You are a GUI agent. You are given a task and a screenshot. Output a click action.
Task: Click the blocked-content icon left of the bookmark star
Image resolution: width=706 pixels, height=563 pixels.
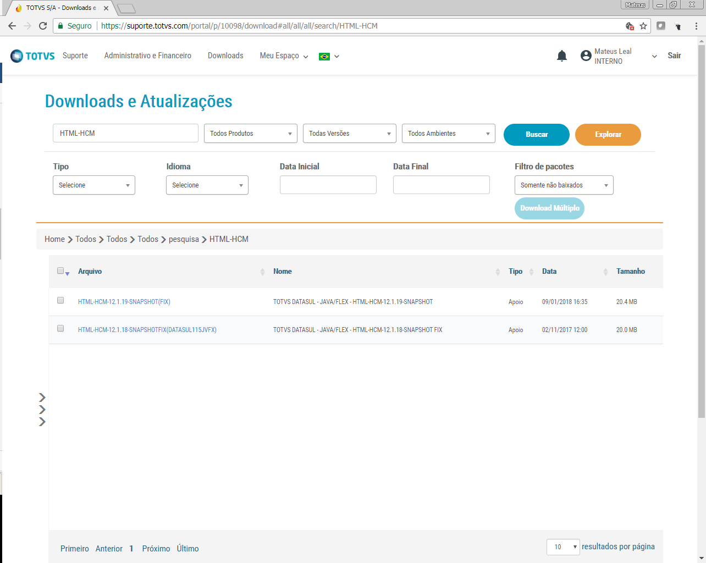[x=630, y=26]
